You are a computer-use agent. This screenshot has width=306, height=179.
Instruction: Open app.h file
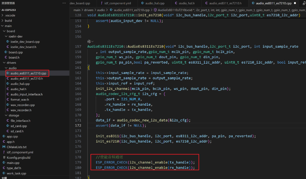coord(10,141)
